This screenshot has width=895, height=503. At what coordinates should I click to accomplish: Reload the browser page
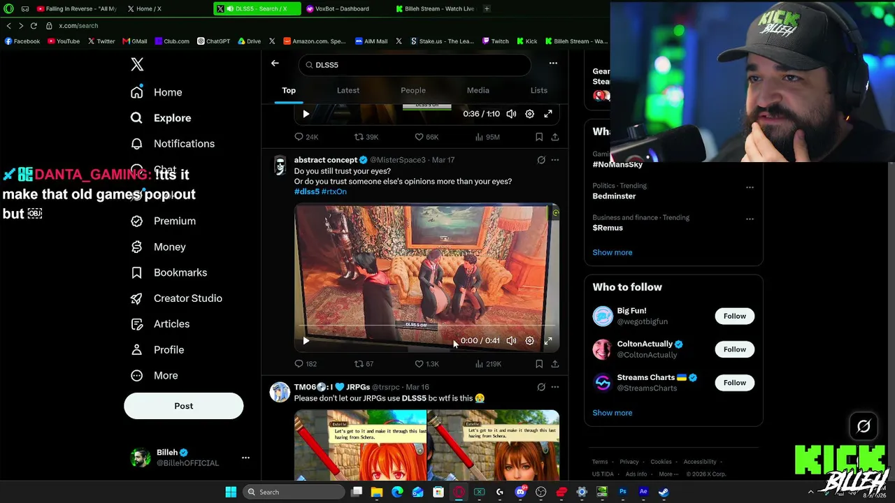click(34, 26)
